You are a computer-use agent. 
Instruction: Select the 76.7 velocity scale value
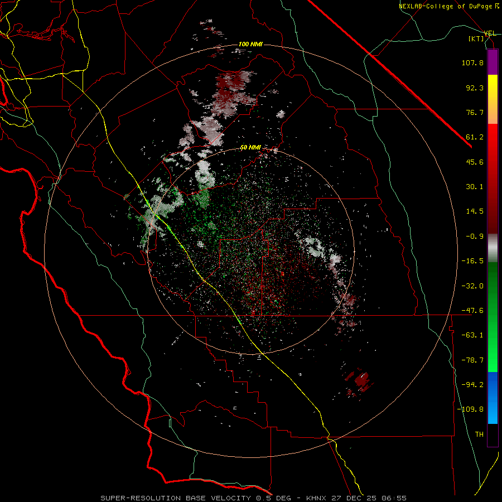pos(475,112)
